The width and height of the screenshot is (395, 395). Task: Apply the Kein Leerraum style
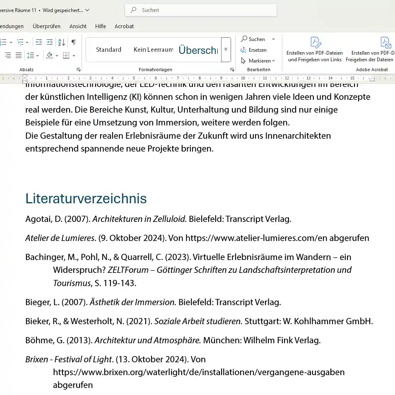coord(153,50)
